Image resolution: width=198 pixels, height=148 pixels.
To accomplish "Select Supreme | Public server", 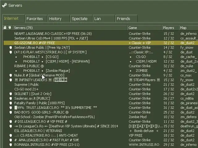I will (27, 84).
